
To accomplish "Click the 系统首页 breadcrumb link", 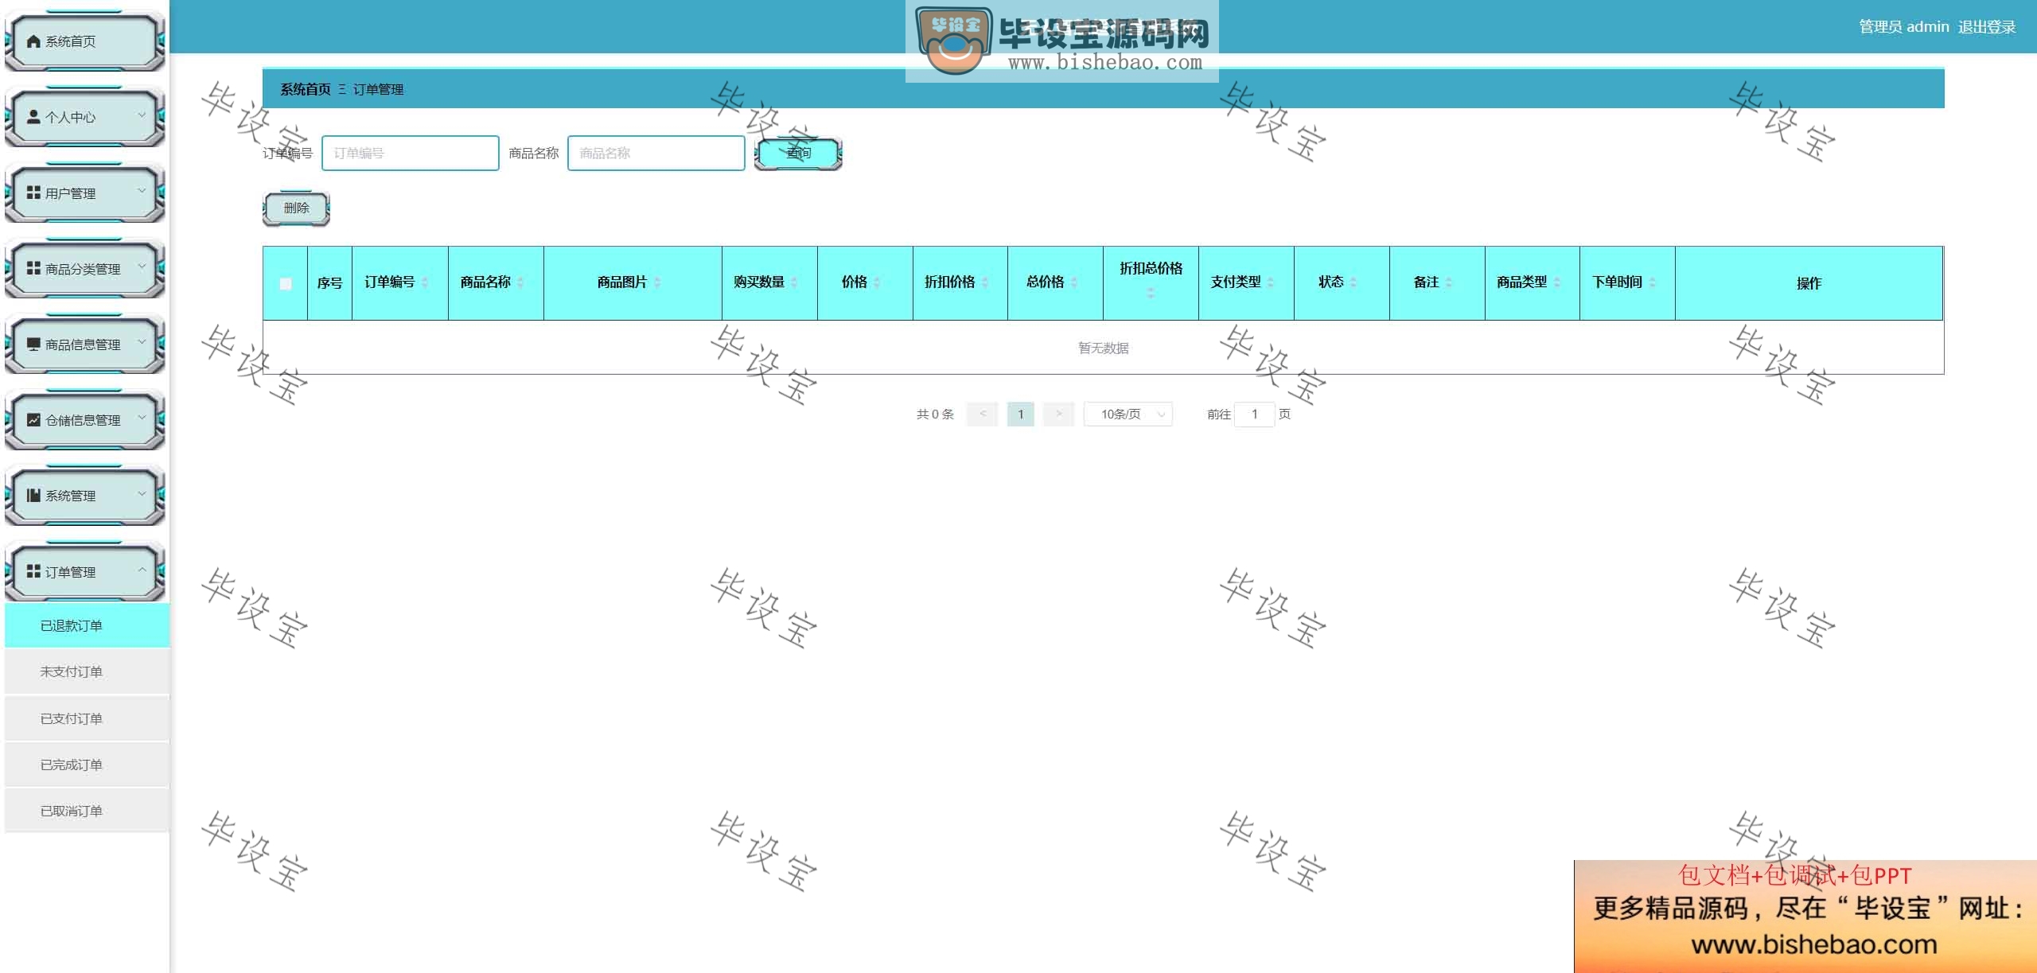I will point(306,89).
